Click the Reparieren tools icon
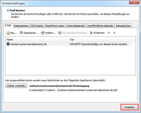This screenshot has width=141, height=113. coord(21,33)
